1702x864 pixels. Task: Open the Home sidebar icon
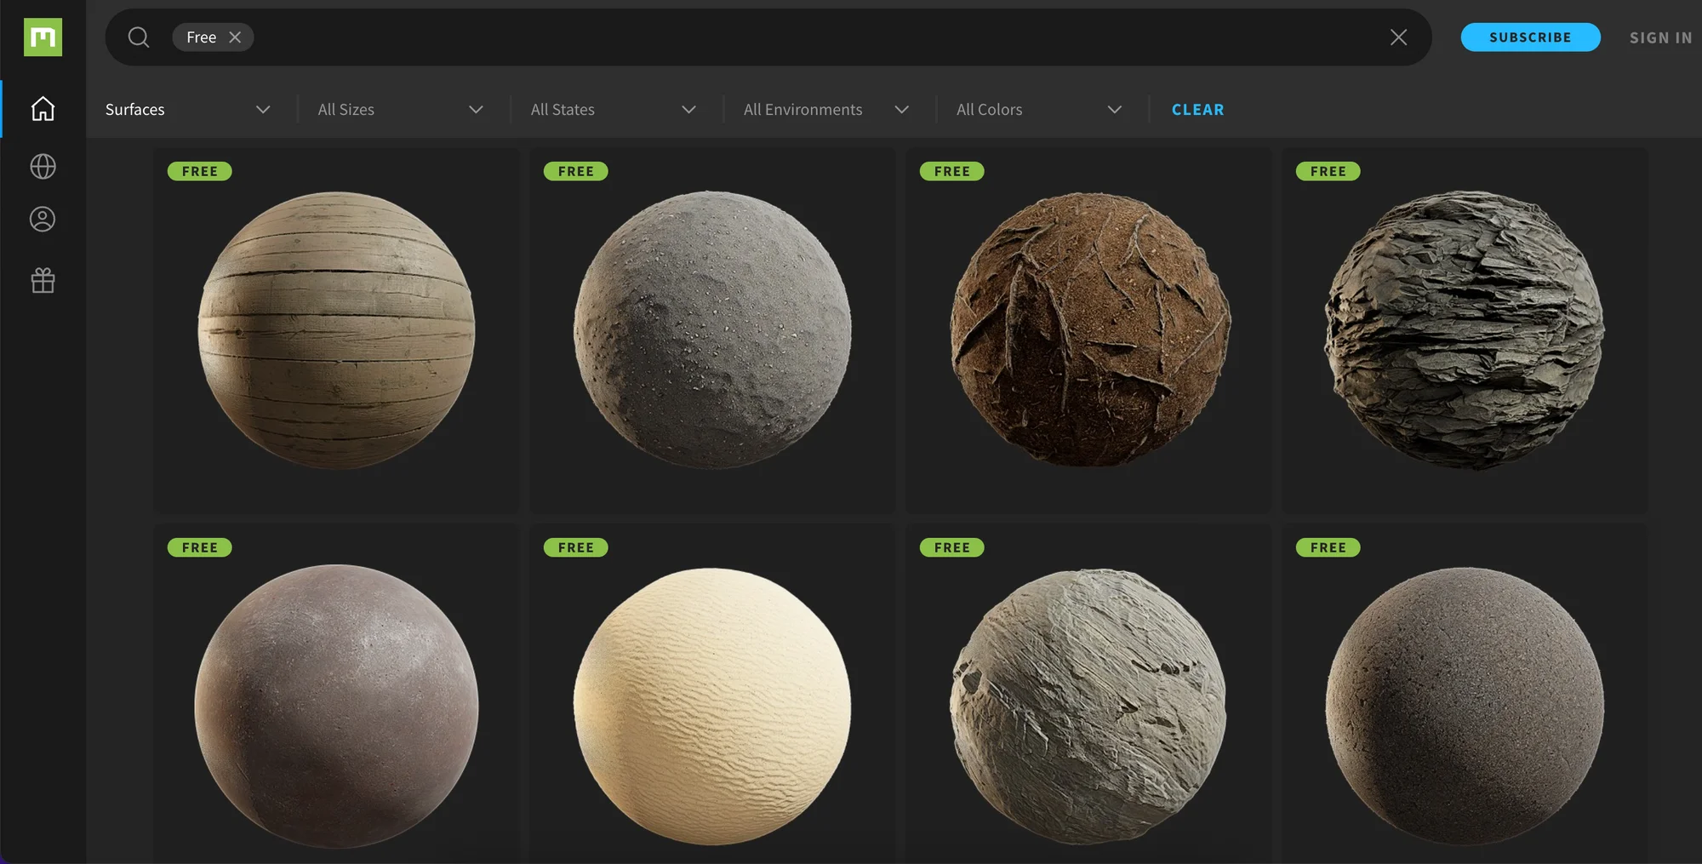click(43, 109)
